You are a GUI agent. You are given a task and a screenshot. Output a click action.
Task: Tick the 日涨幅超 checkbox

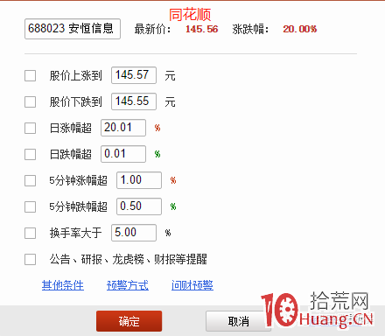coord(31,128)
